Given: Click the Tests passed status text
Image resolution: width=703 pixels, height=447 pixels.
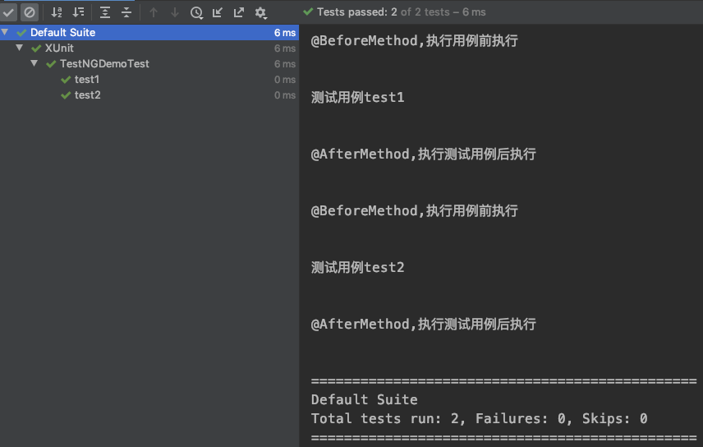Looking at the screenshot, I should 402,12.
